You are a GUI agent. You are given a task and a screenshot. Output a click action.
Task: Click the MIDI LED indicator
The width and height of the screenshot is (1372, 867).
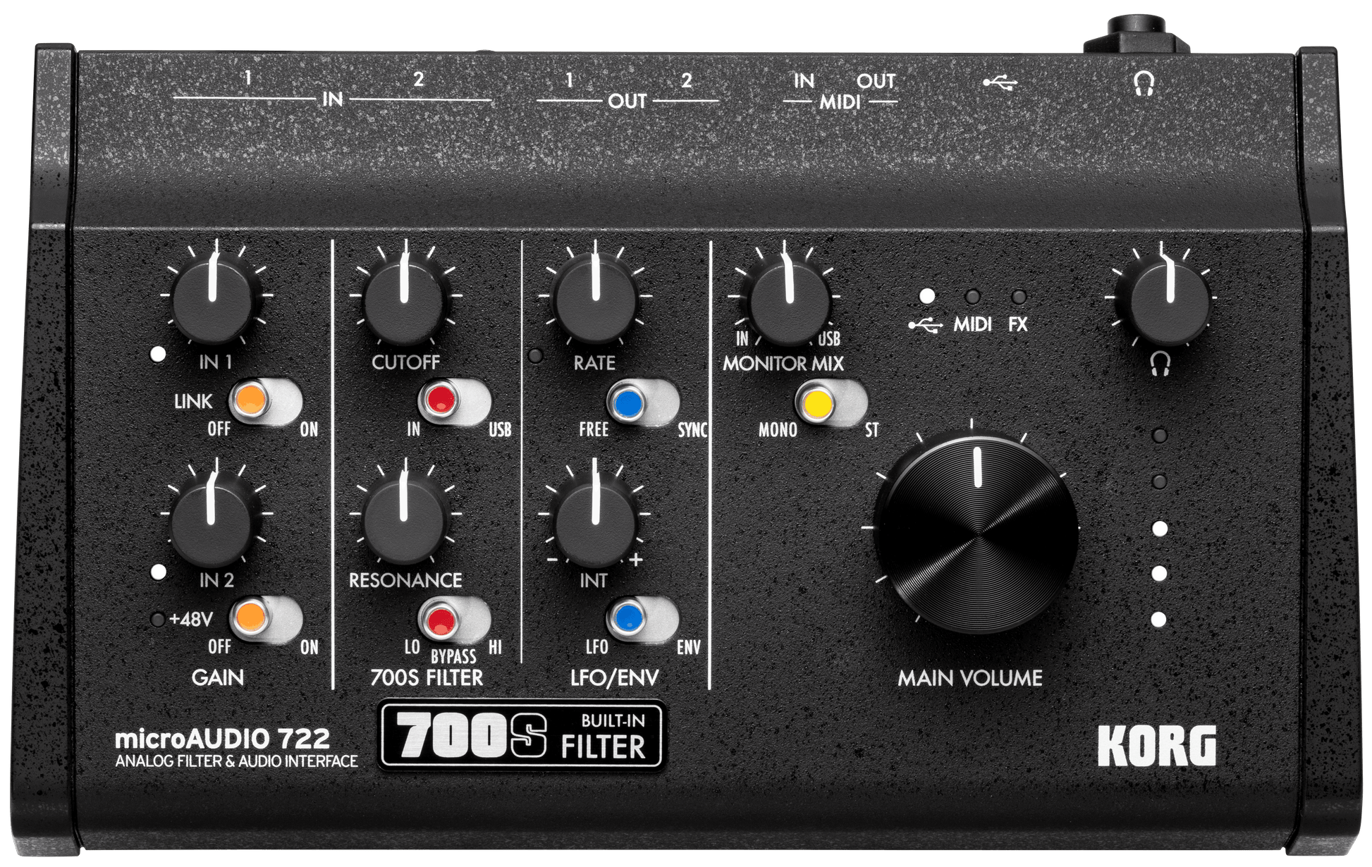point(972,296)
